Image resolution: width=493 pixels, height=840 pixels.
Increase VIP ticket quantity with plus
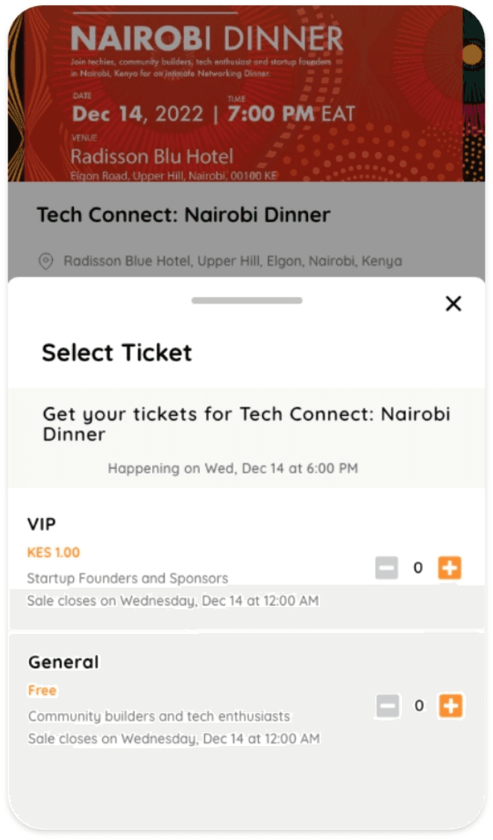click(x=450, y=568)
